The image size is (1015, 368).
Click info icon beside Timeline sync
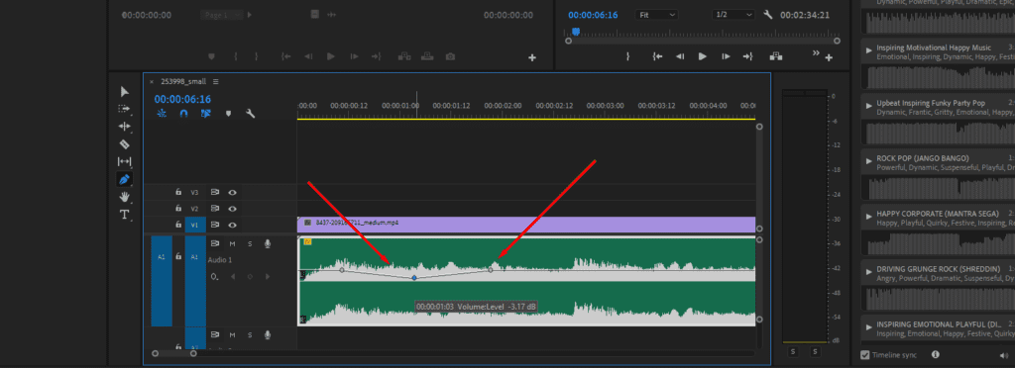pyautogui.click(x=936, y=354)
